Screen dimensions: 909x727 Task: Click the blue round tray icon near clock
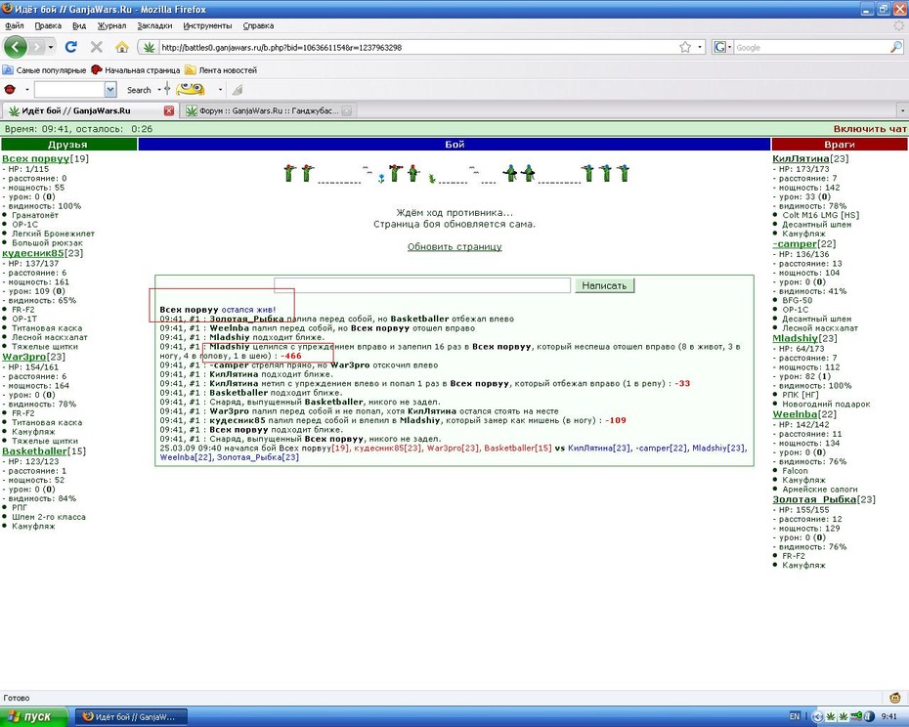tap(868, 716)
